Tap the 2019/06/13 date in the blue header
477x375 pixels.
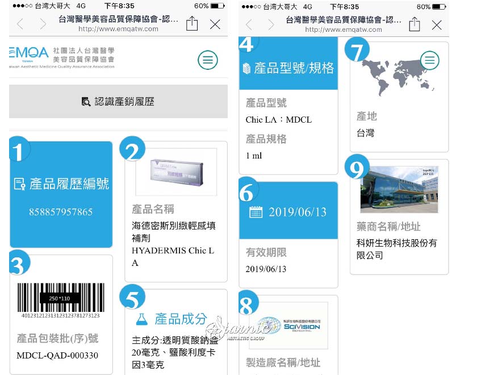[297, 212]
